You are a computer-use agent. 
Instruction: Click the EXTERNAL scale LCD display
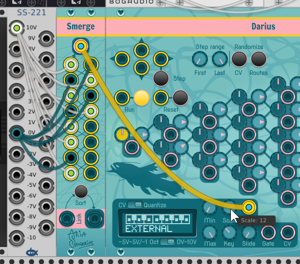(157, 223)
